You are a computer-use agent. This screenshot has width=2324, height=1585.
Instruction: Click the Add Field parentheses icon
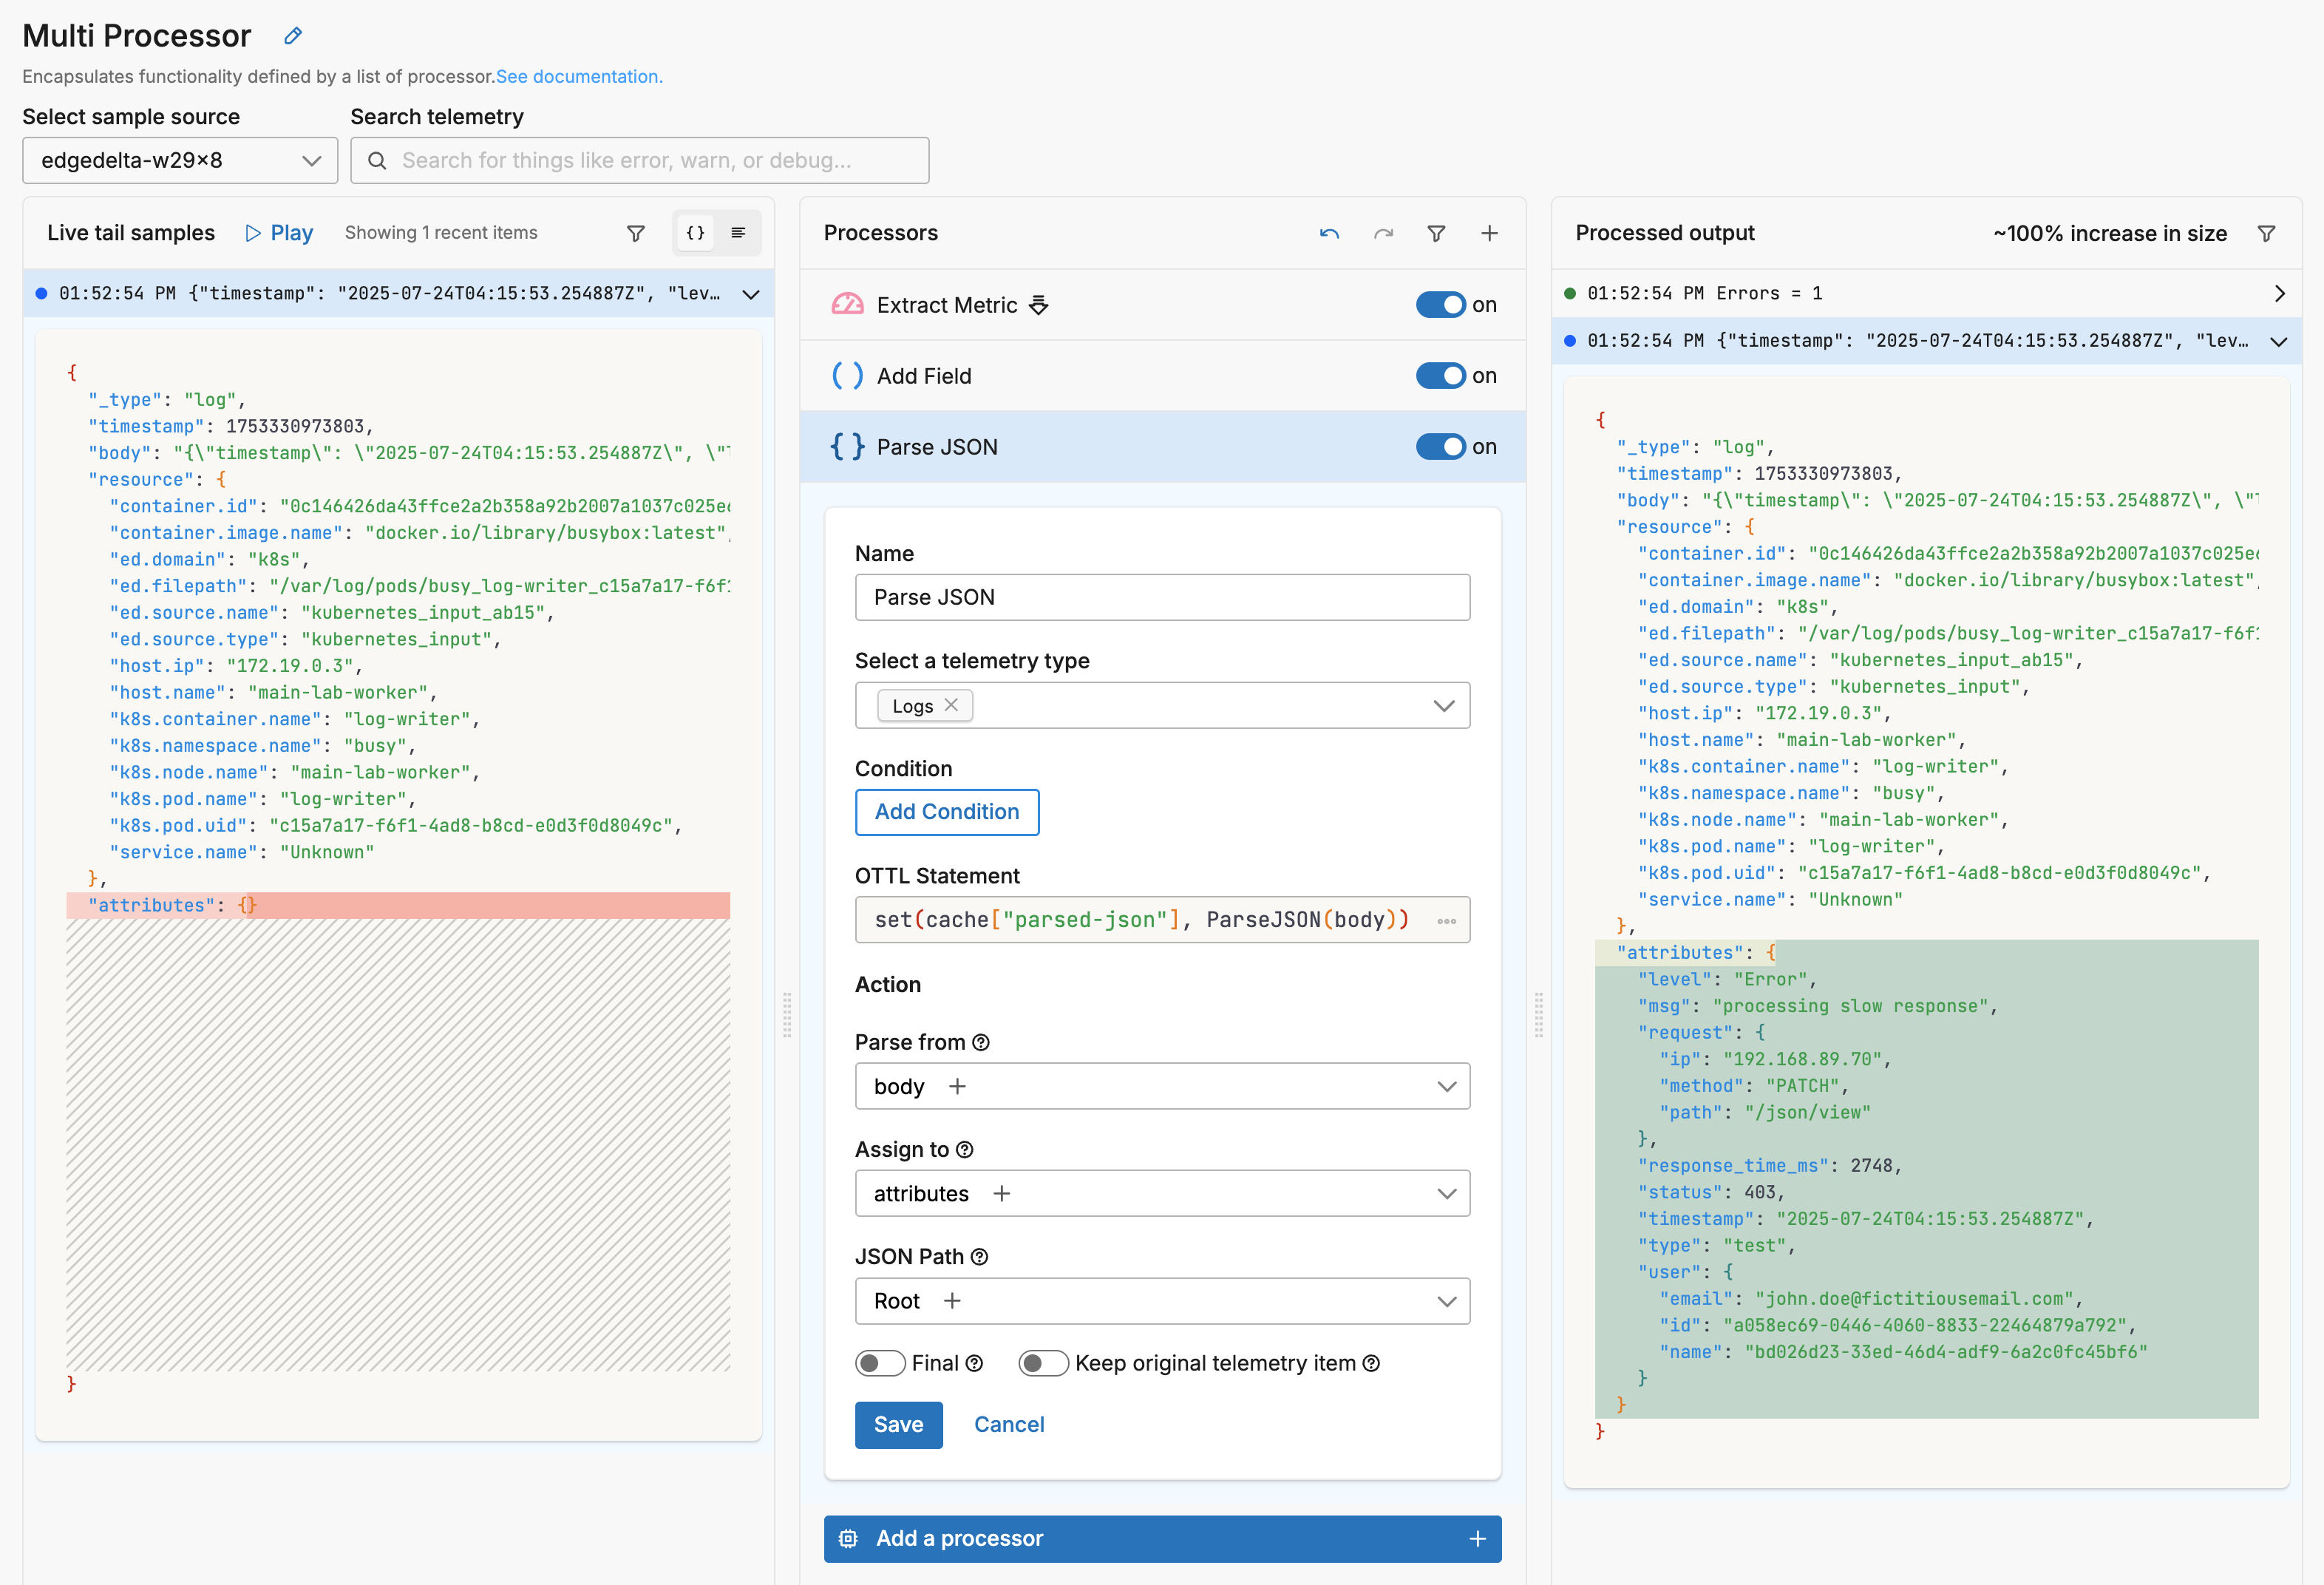tap(847, 376)
